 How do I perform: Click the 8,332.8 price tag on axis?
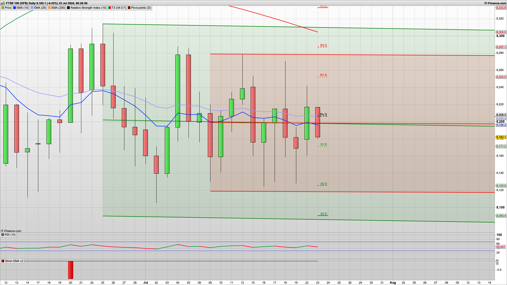click(x=501, y=8)
